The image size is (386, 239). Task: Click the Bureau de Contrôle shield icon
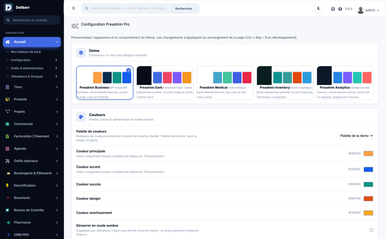(x=7, y=210)
